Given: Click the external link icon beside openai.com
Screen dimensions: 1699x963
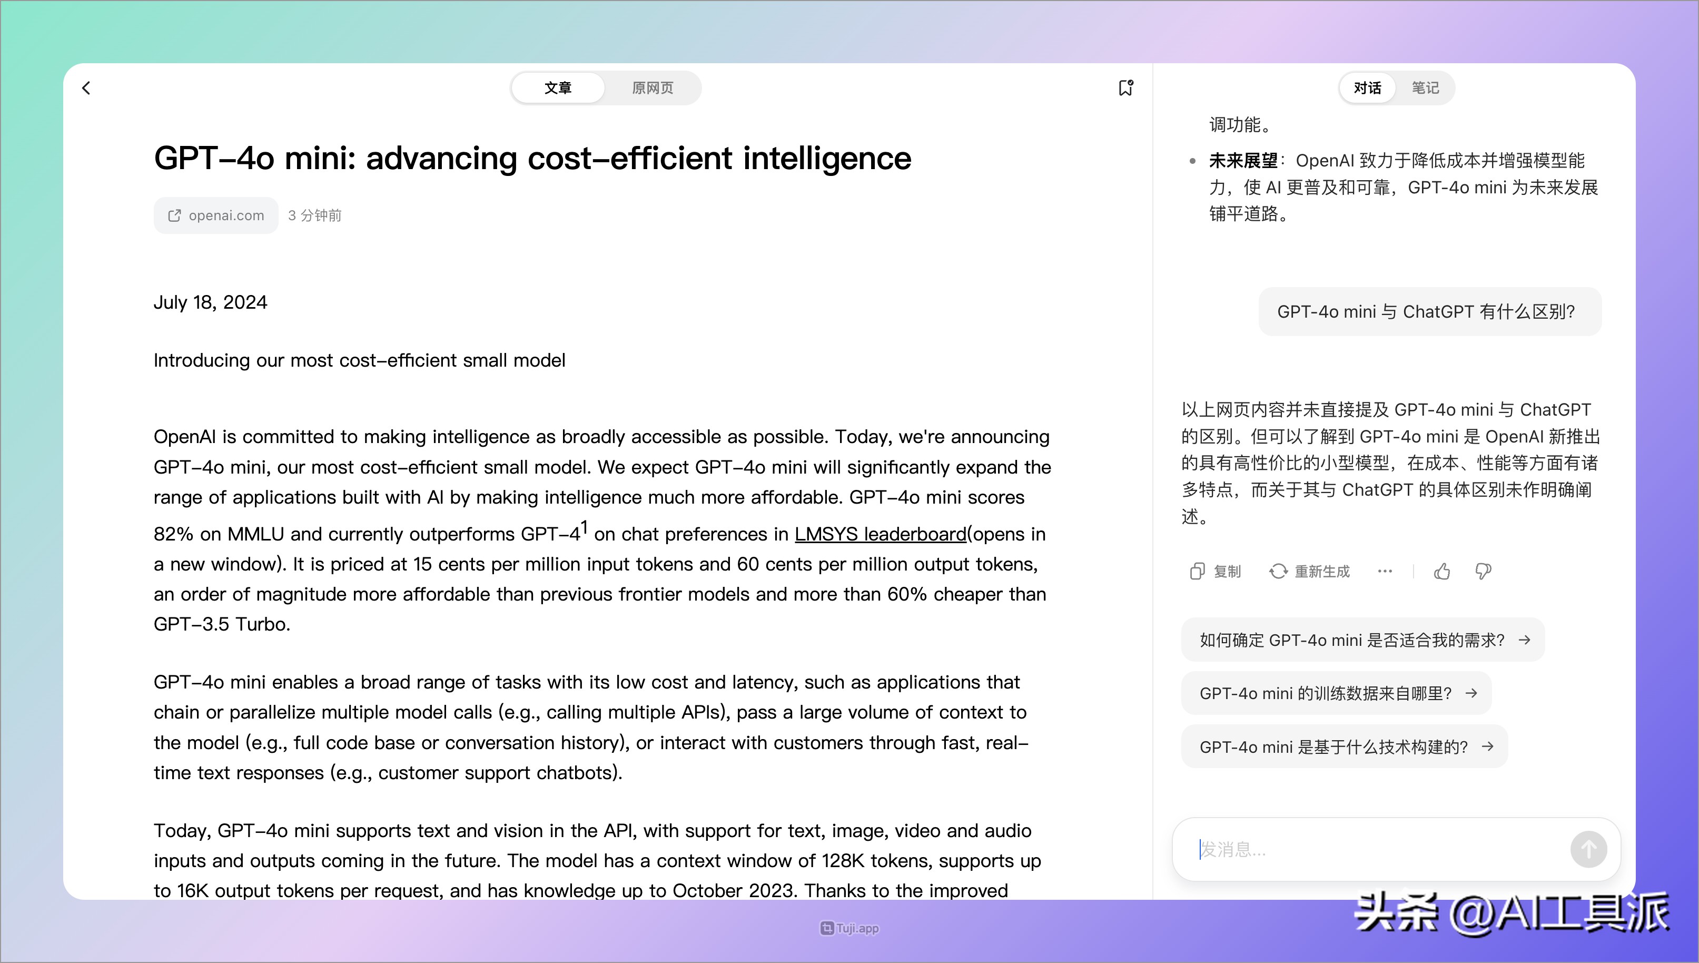Looking at the screenshot, I should pos(174,215).
